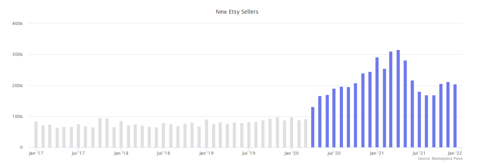Click the blue bar above Jul '20

[x=334, y=118]
